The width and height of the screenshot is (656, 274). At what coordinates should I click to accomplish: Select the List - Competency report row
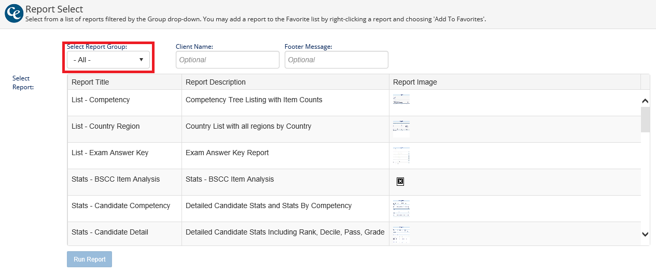click(x=101, y=100)
